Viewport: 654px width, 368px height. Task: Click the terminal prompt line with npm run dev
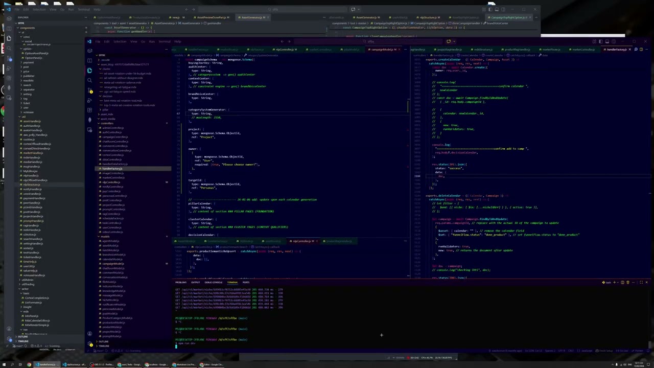[186, 343]
